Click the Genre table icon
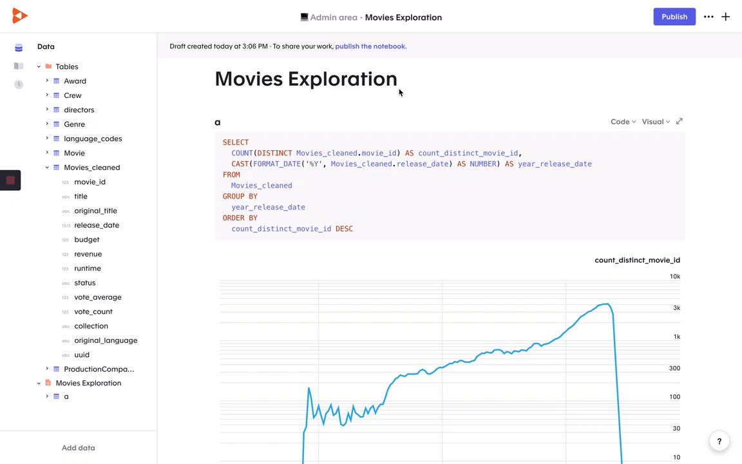The width and height of the screenshot is (742, 464). click(56, 124)
